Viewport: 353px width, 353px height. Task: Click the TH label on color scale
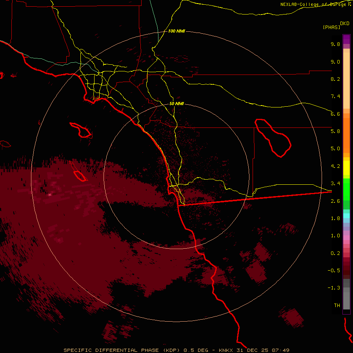(337, 305)
